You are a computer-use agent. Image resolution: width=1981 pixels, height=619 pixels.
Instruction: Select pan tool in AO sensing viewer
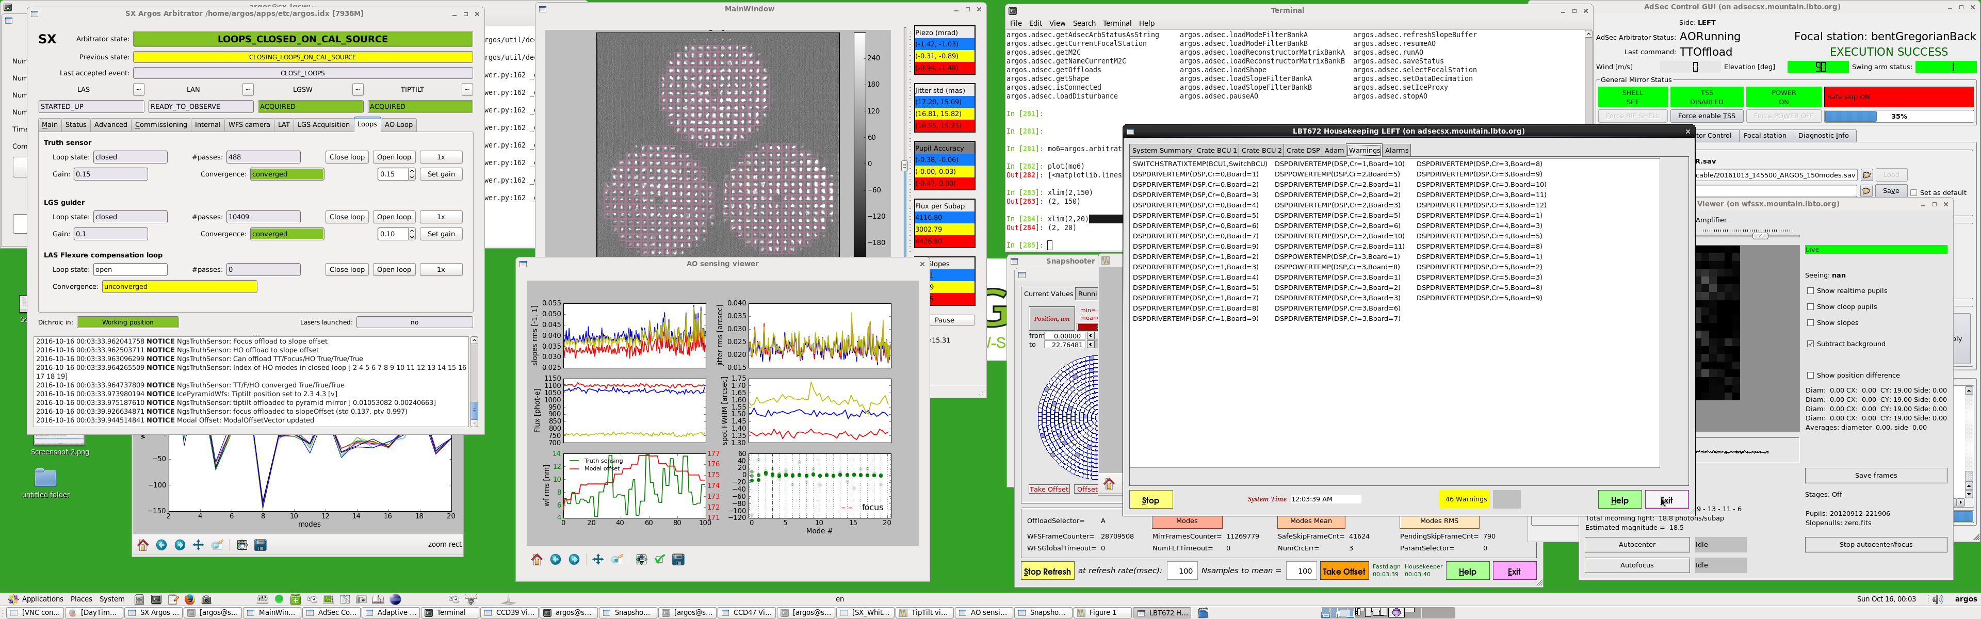point(597,559)
